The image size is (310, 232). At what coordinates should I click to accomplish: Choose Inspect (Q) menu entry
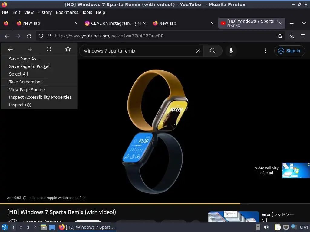39,105
